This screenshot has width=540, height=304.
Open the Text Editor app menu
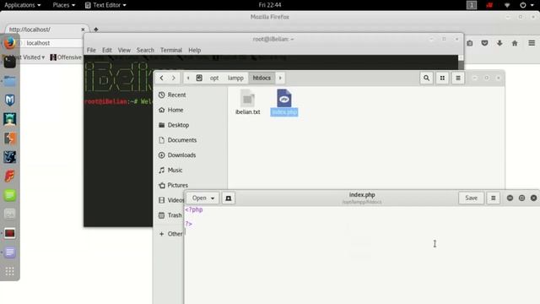click(105, 5)
